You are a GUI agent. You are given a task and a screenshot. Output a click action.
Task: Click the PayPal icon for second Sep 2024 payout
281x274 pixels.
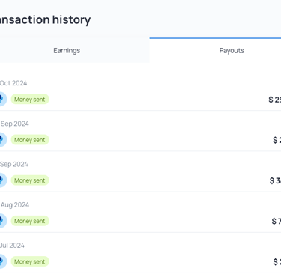[3, 180]
